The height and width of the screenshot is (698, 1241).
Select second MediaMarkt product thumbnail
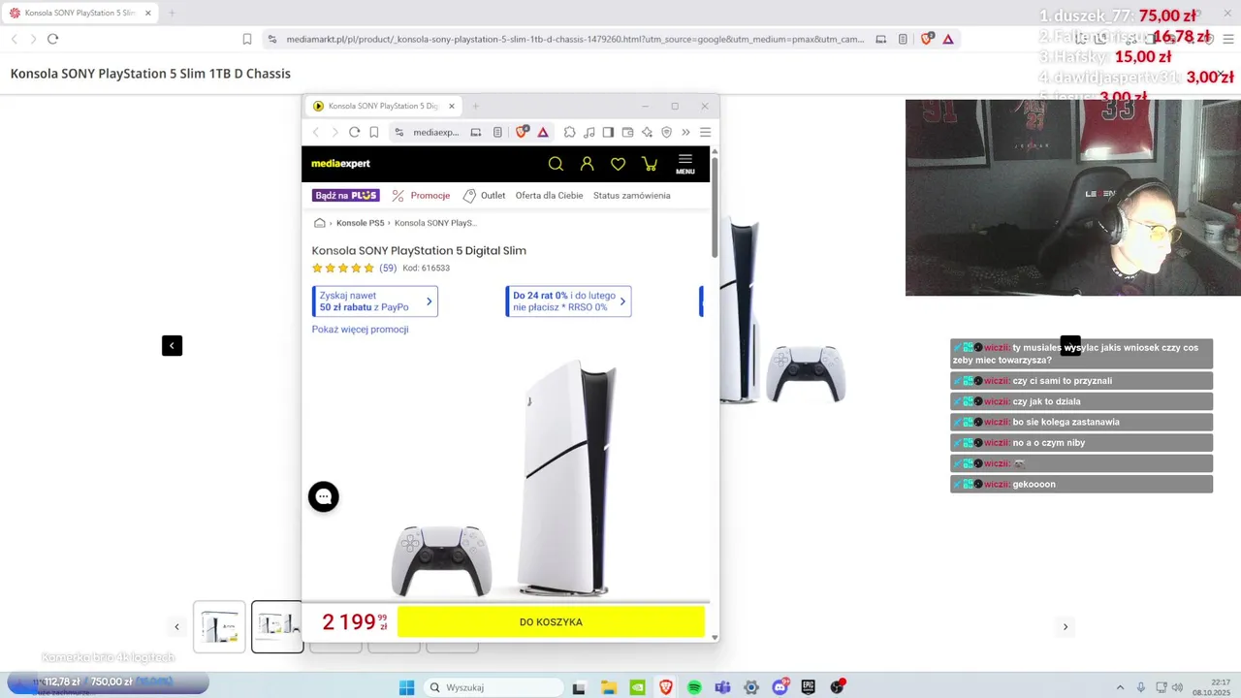coord(277,626)
